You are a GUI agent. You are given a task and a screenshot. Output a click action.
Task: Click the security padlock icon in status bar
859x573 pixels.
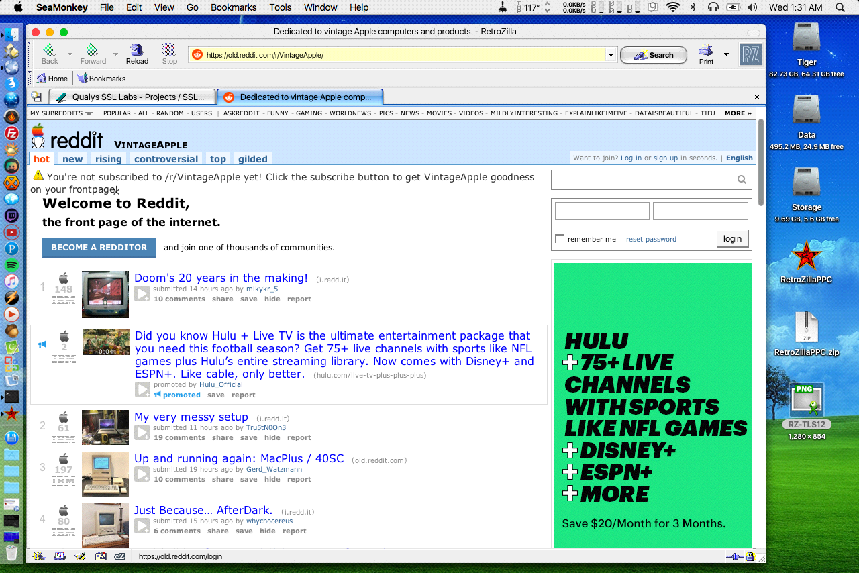[x=750, y=556]
